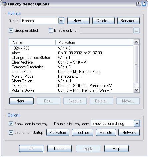Image resolution: width=148 pixels, height=157 pixels.
Task: Expand the Double-click tray icon dropdown
Action: click(x=137, y=124)
